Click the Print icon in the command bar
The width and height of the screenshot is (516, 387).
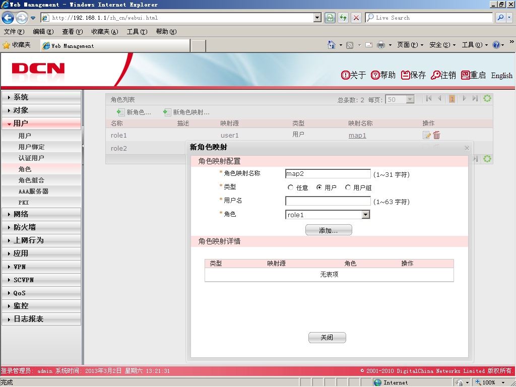click(x=381, y=45)
